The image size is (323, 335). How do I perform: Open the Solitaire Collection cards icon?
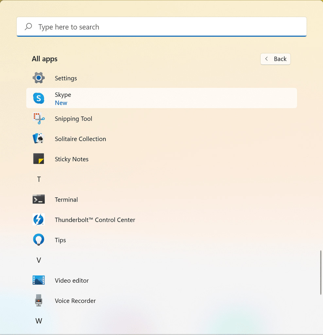pos(39,139)
